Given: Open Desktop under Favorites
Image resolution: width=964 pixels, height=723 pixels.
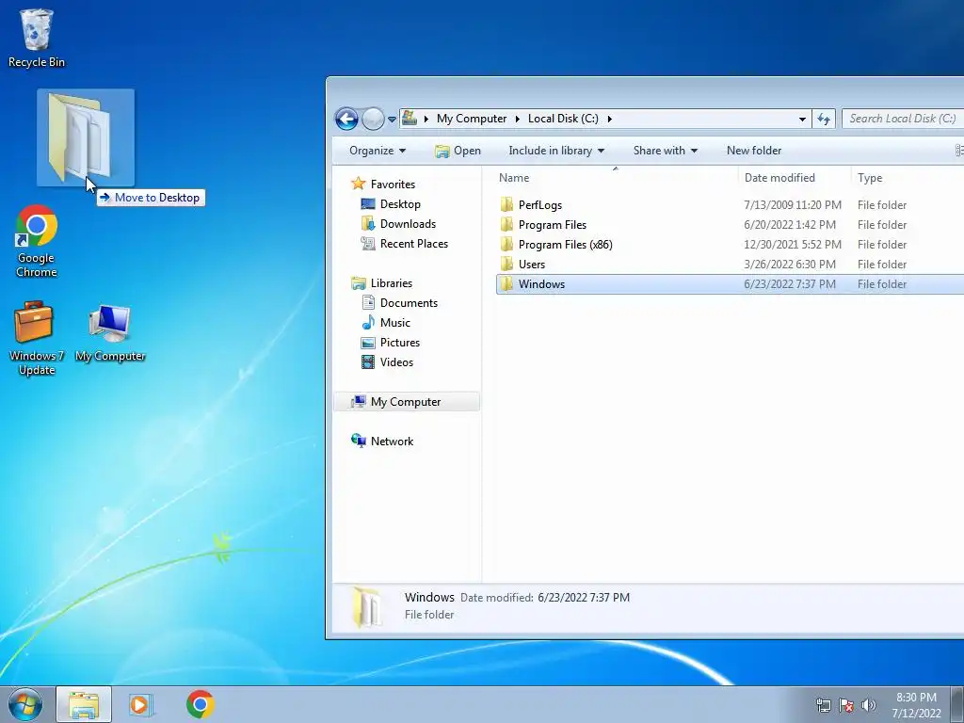Looking at the screenshot, I should 400,204.
